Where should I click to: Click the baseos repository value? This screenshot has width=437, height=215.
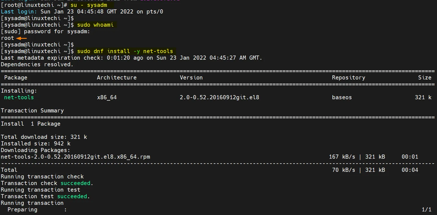pyautogui.click(x=342, y=97)
